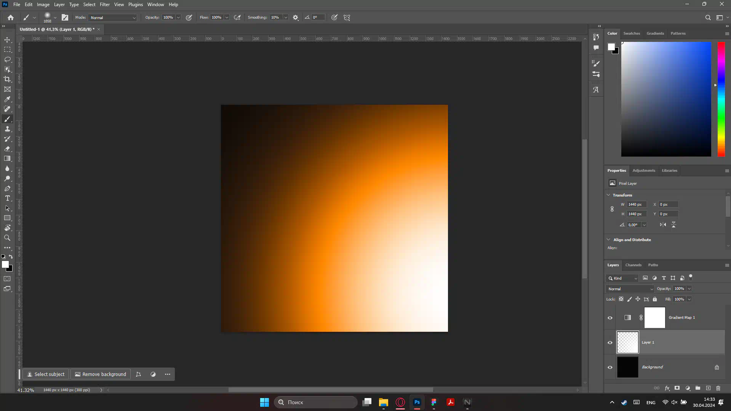
Task: Select the Horizontal Type tool
Action: [x=7, y=198]
